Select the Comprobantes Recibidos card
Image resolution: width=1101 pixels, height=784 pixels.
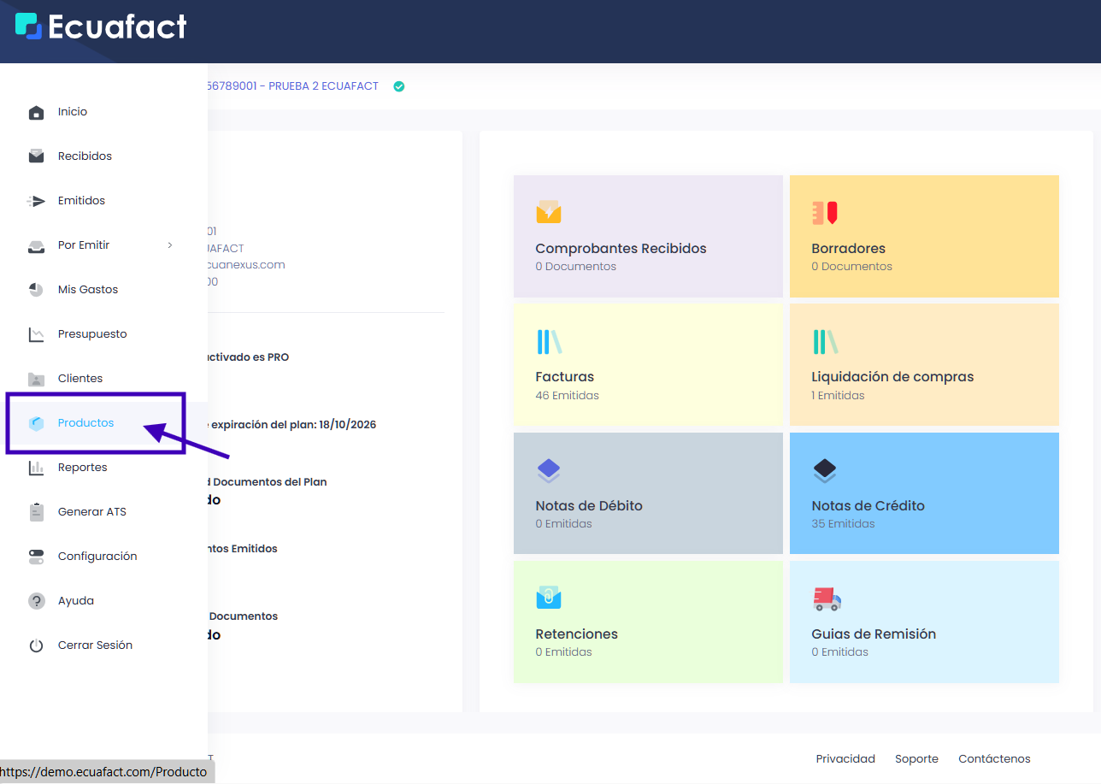click(648, 237)
